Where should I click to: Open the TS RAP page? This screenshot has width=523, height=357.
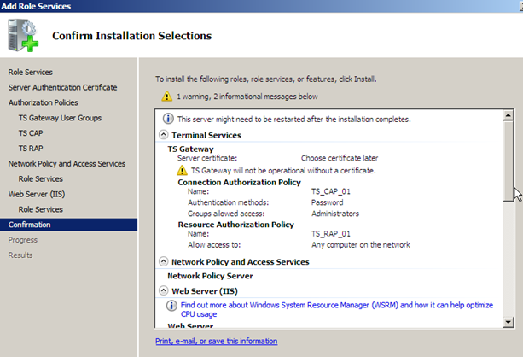pyautogui.click(x=32, y=149)
